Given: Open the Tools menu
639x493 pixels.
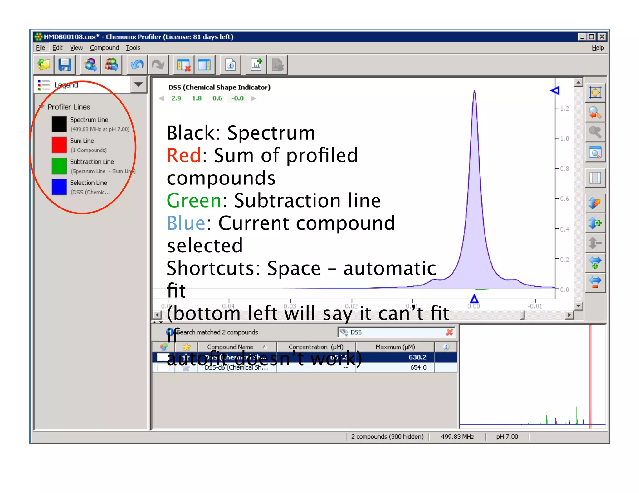Looking at the screenshot, I should tap(133, 48).
